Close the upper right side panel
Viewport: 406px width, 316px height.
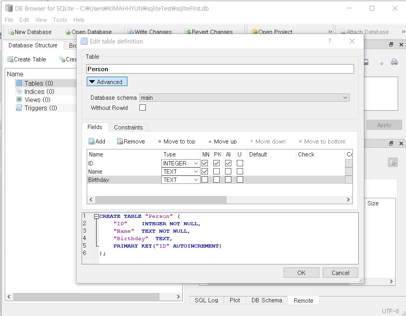(401, 45)
